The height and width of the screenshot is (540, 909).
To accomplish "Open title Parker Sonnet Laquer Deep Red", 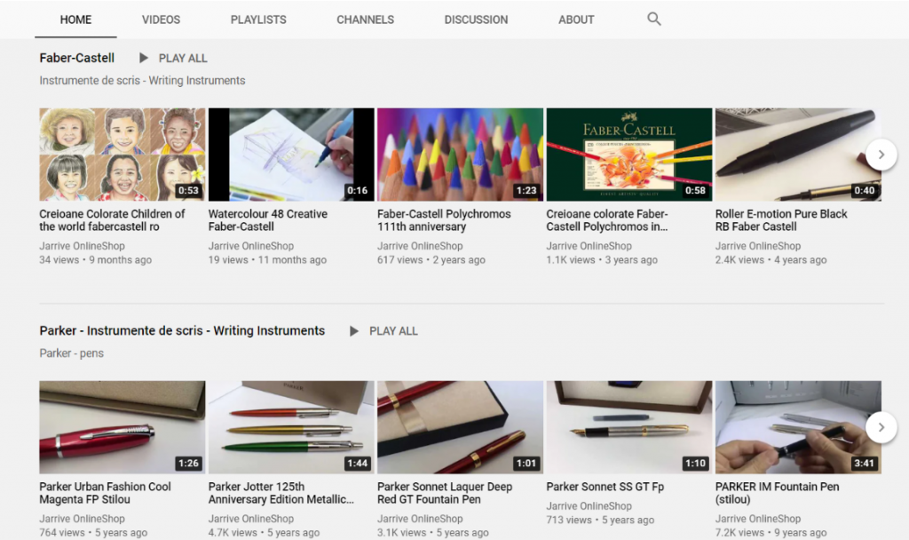I will click(445, 493).
